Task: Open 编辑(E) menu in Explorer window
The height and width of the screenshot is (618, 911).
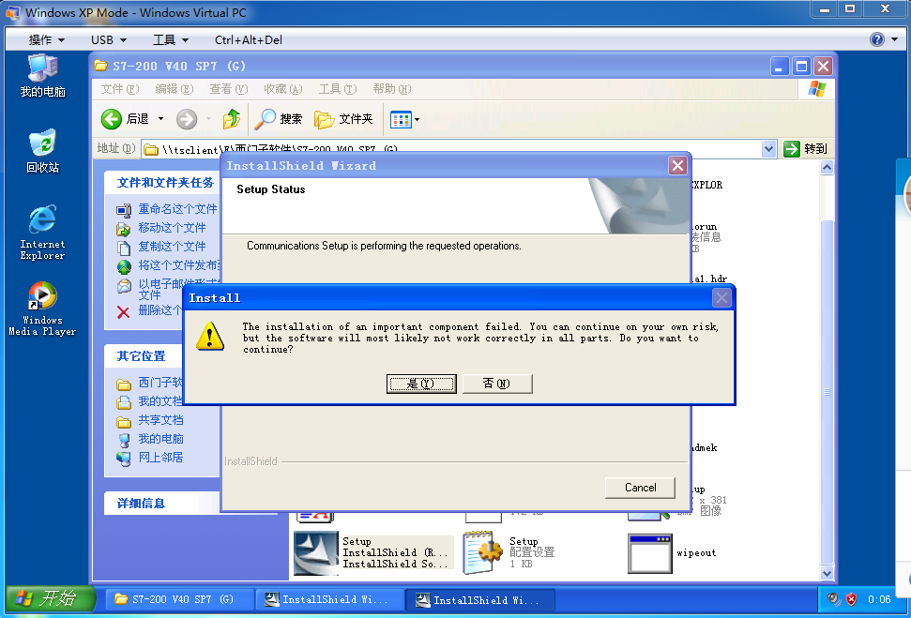Action: (x=175, y=89)
